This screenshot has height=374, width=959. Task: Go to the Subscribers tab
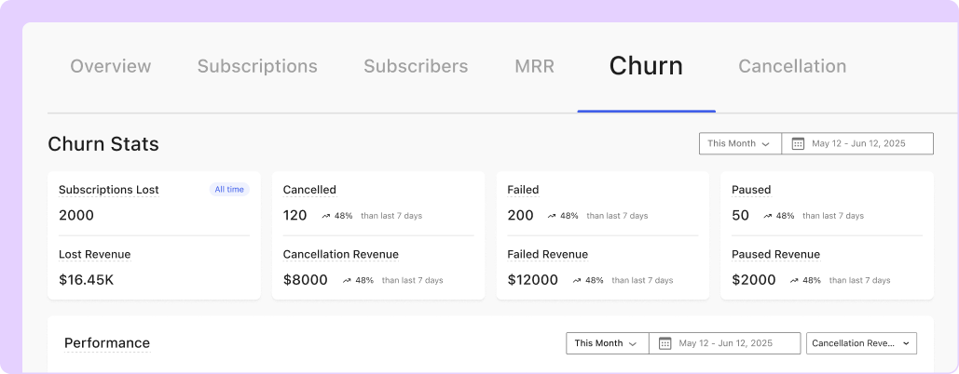(416, 66)
